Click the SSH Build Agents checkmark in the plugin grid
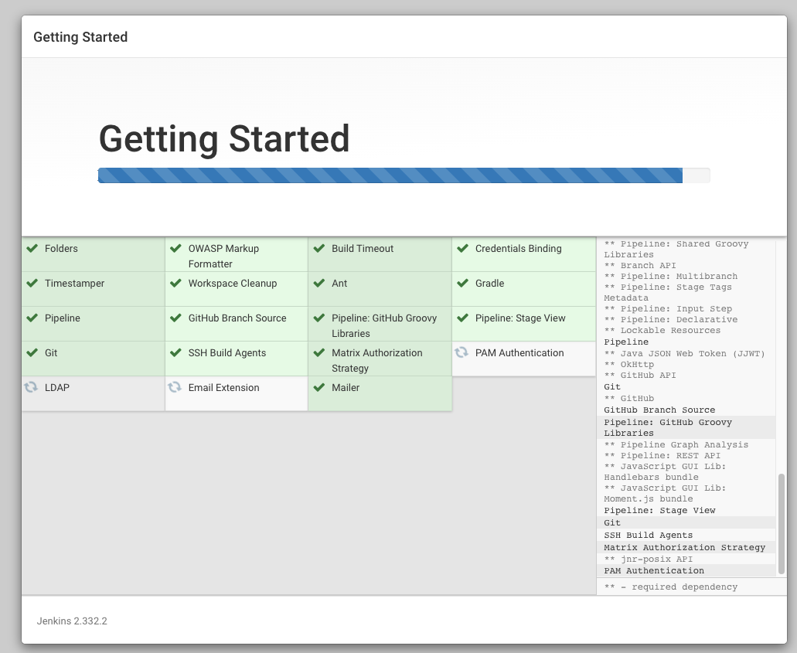The width and height of the screenshot is (797, 653). click(x=176, y=352)
